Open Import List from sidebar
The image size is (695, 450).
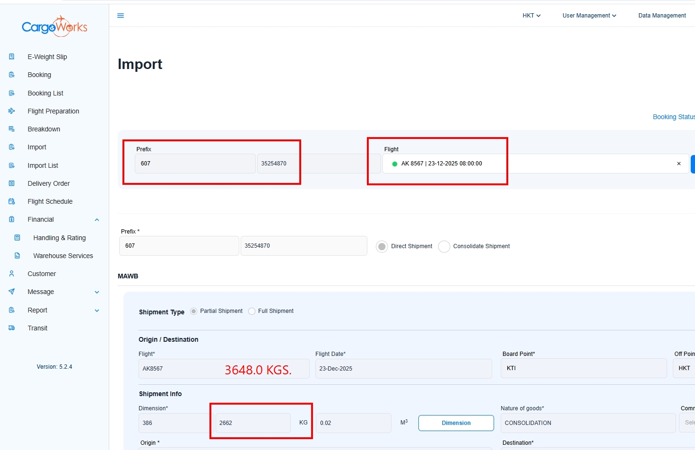click(x=43, y=165)
